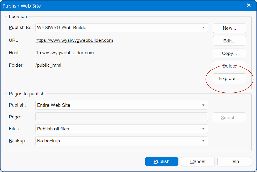Click the blue Publish button

click(x=162, y=161)
